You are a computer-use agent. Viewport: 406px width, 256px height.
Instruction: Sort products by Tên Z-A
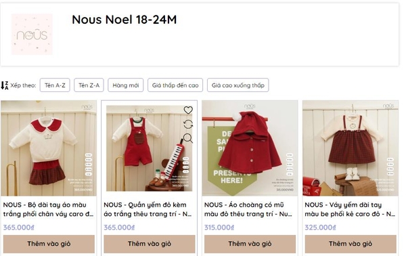pos(89,85)
